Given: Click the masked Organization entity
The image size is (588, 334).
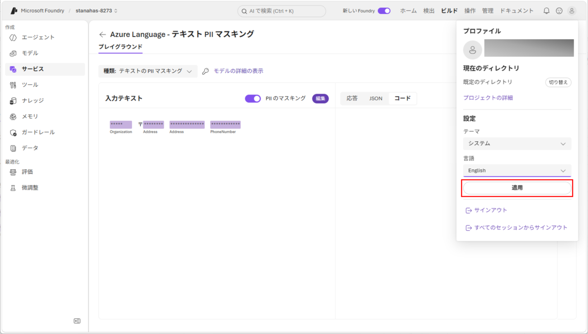Looking at the screenshot, I should point(121,124).
